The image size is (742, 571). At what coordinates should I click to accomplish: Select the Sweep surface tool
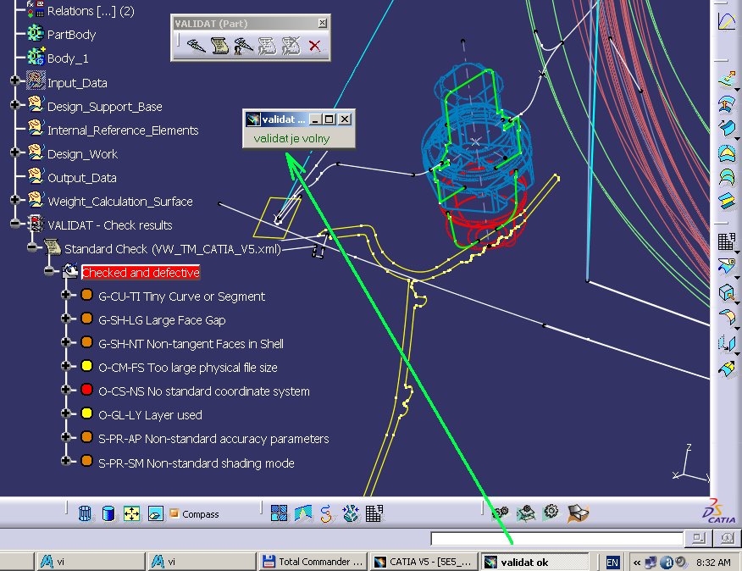point(727,128)
